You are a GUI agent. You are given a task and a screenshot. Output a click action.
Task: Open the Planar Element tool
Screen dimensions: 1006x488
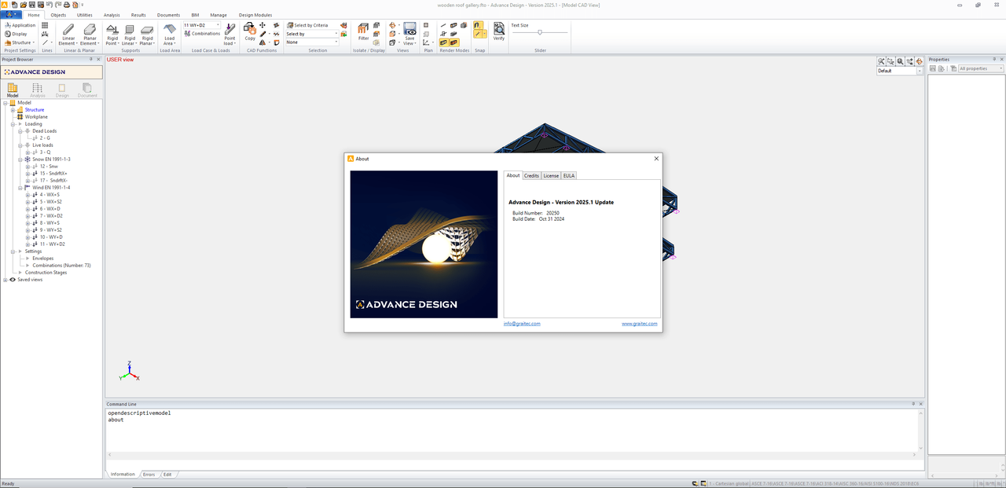coord(90,35)
